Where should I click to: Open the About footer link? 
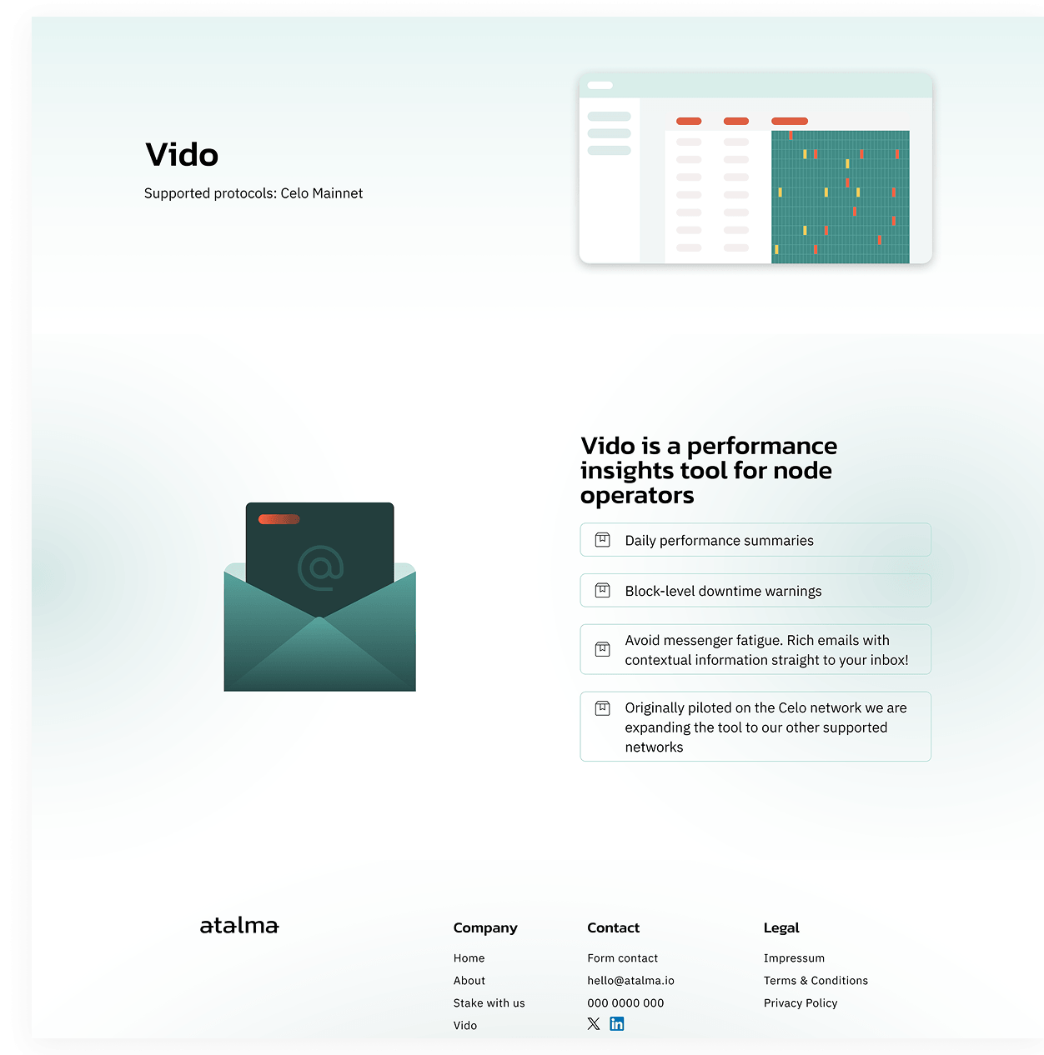(x=469, y=981)
